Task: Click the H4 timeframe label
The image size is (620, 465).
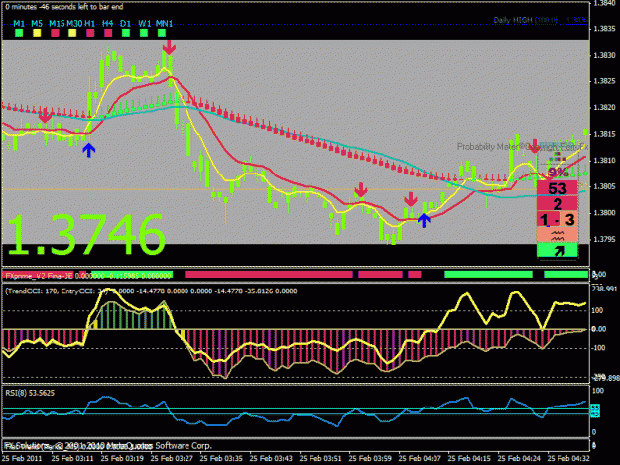Action: coord(107,24)
